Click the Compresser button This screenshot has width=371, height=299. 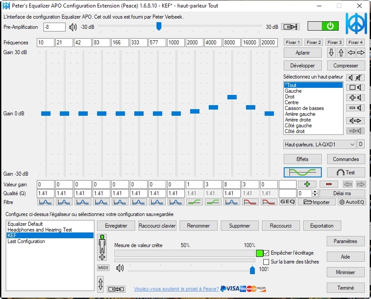346,66
